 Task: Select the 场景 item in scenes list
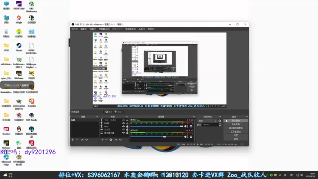click(x=85, y=120)
